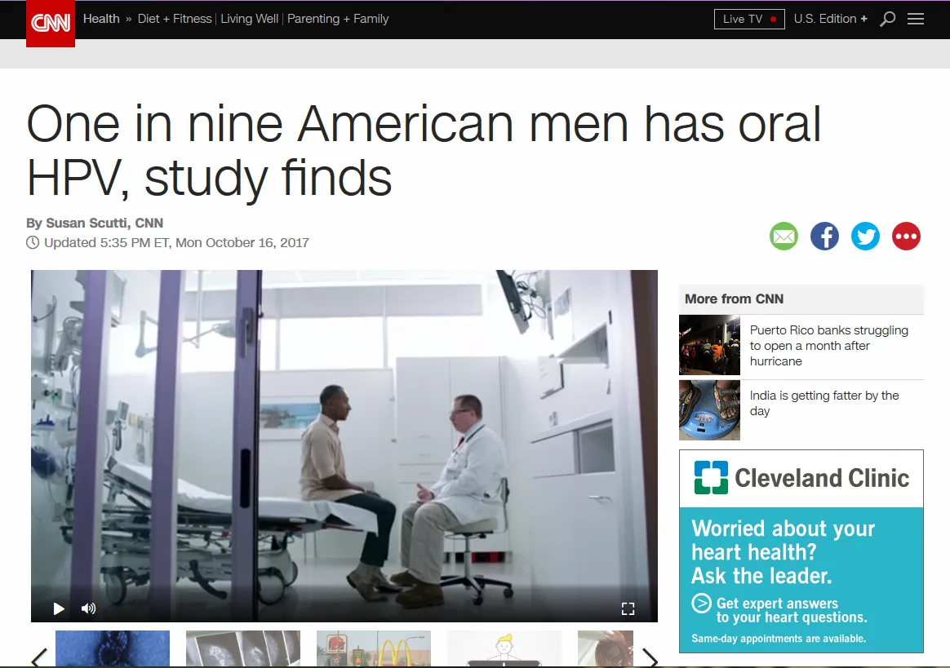Select McDonald's sign carousel thumbnail
The height and width of the screenshot is (668, 950).
click(x=374, y=648)
